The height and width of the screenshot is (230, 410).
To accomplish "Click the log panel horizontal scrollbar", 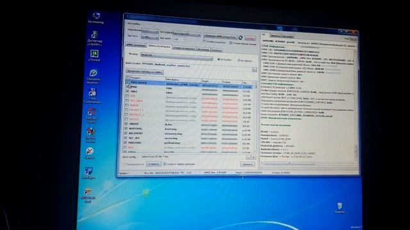I will tap(307, 164).
